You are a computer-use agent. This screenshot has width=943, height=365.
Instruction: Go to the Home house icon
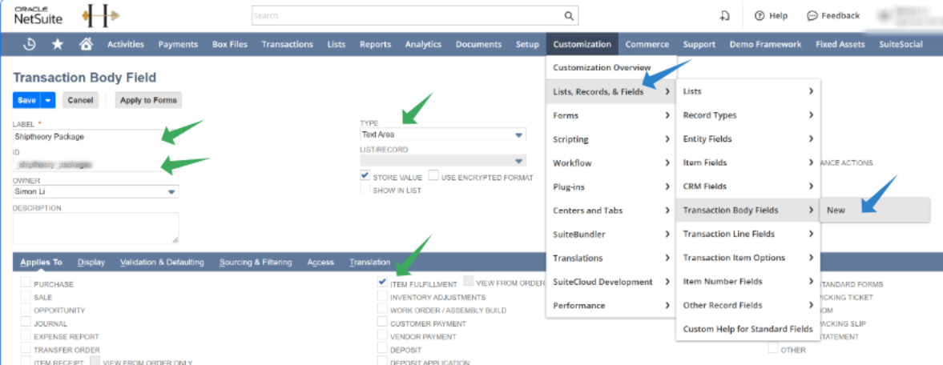coord(86,44)
